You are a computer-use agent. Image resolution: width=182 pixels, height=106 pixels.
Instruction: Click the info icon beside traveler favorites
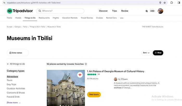click(86, 64)
